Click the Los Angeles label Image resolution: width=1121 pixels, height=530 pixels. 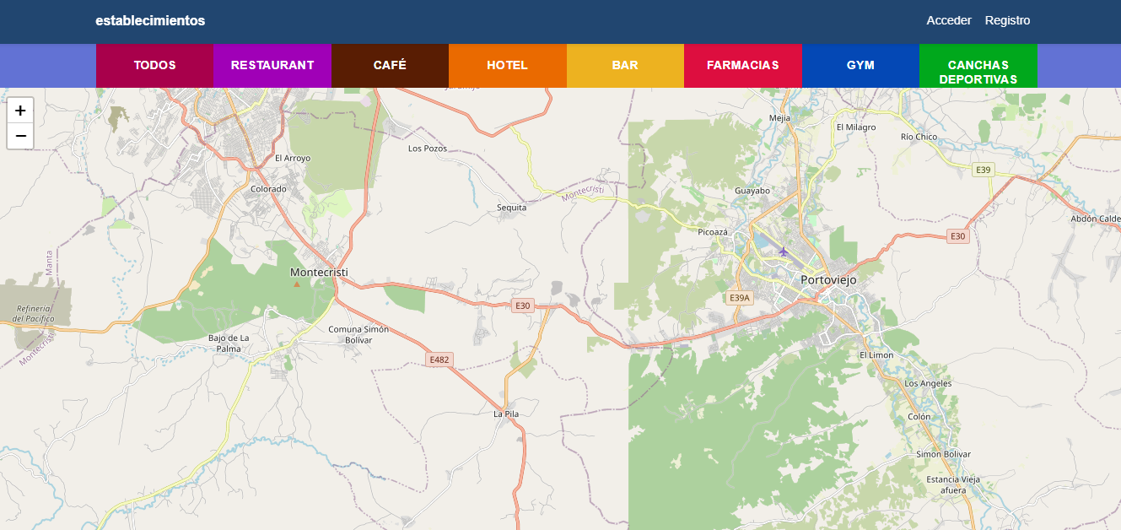pos(928,383)
